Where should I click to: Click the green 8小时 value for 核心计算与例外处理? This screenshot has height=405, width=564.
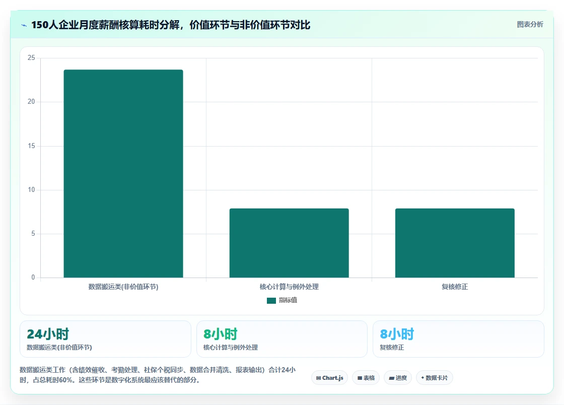point(221,334)
